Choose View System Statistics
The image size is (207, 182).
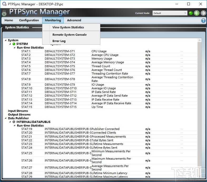click(x=71, y=27)
